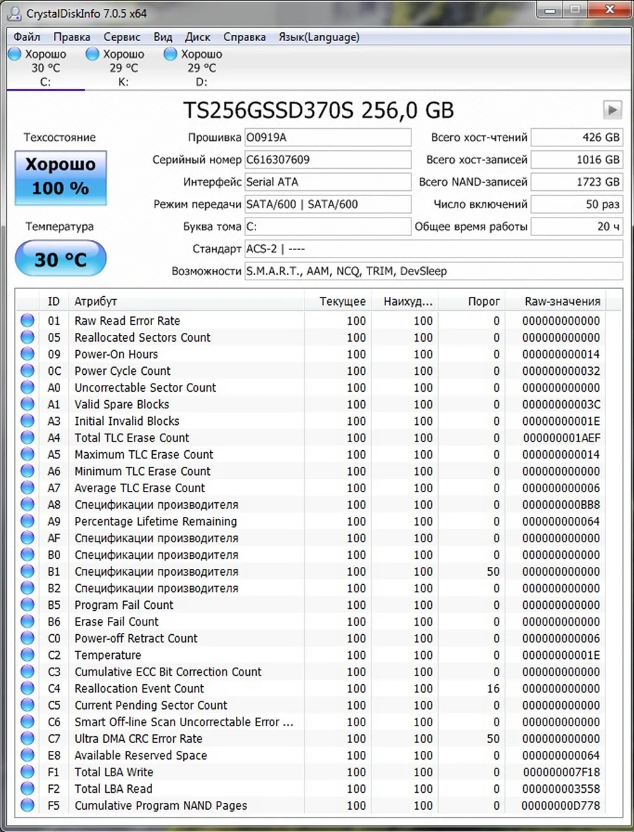Open the Язык(Language) menu
The height and width of the screenshot is (832, 634).
pyautogui.click(x=319, y=37)
